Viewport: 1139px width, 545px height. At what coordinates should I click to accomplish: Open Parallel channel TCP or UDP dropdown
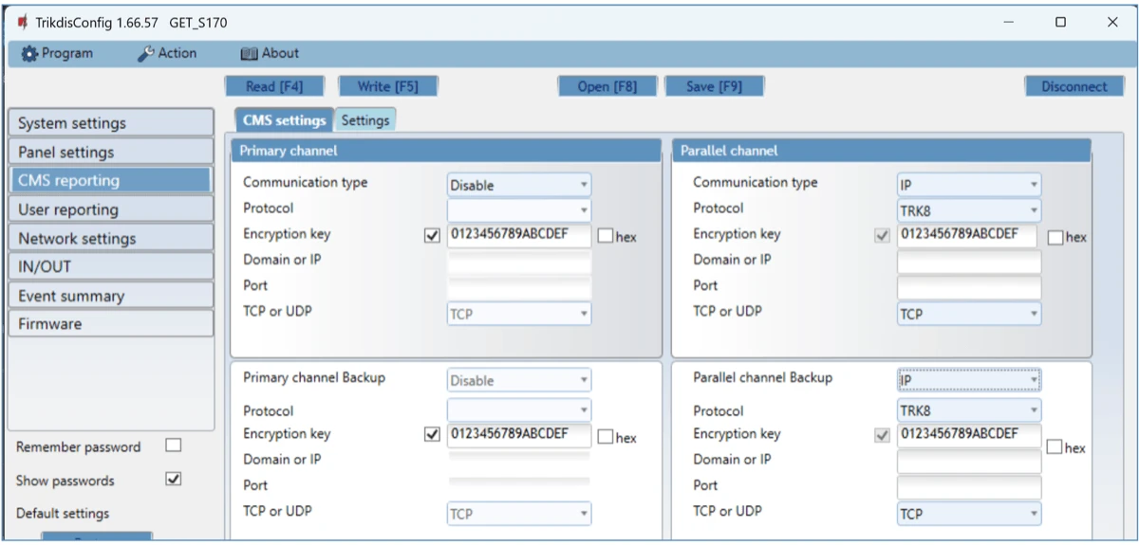pyautogui.click(x=968, y=314)
